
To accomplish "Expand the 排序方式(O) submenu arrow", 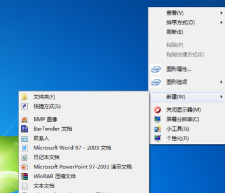I will point(221,23).
